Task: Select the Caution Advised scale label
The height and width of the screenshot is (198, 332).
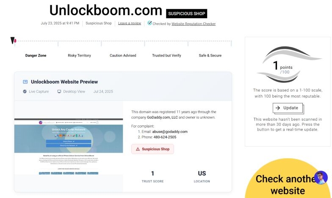Action: click(x=123, y=56)
